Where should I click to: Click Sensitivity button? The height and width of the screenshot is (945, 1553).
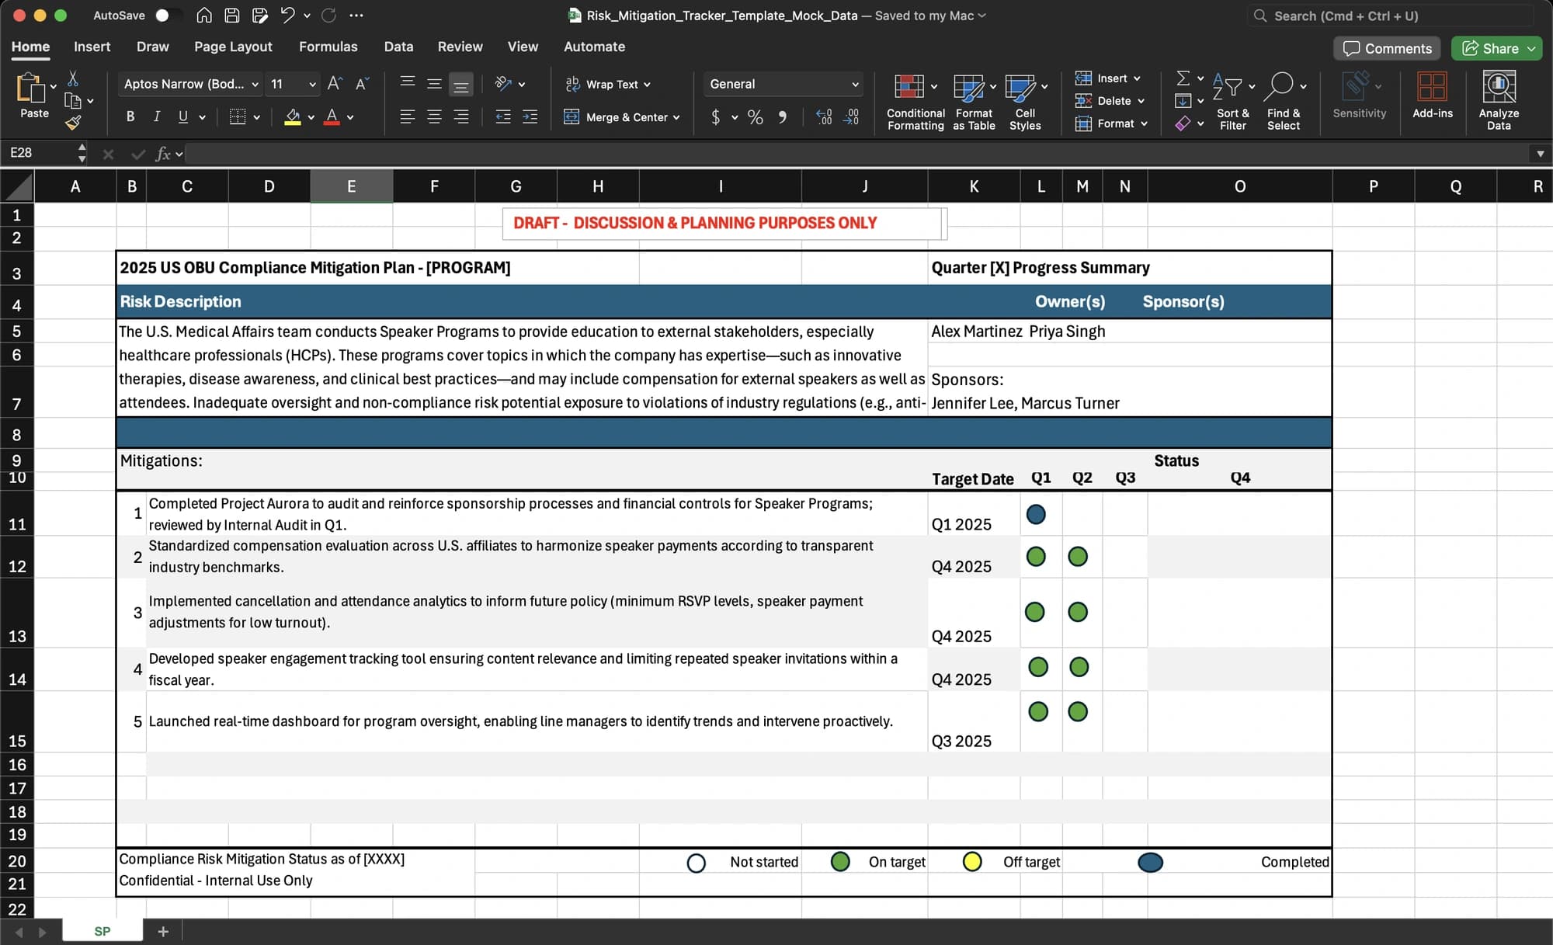pos(1359,95)
